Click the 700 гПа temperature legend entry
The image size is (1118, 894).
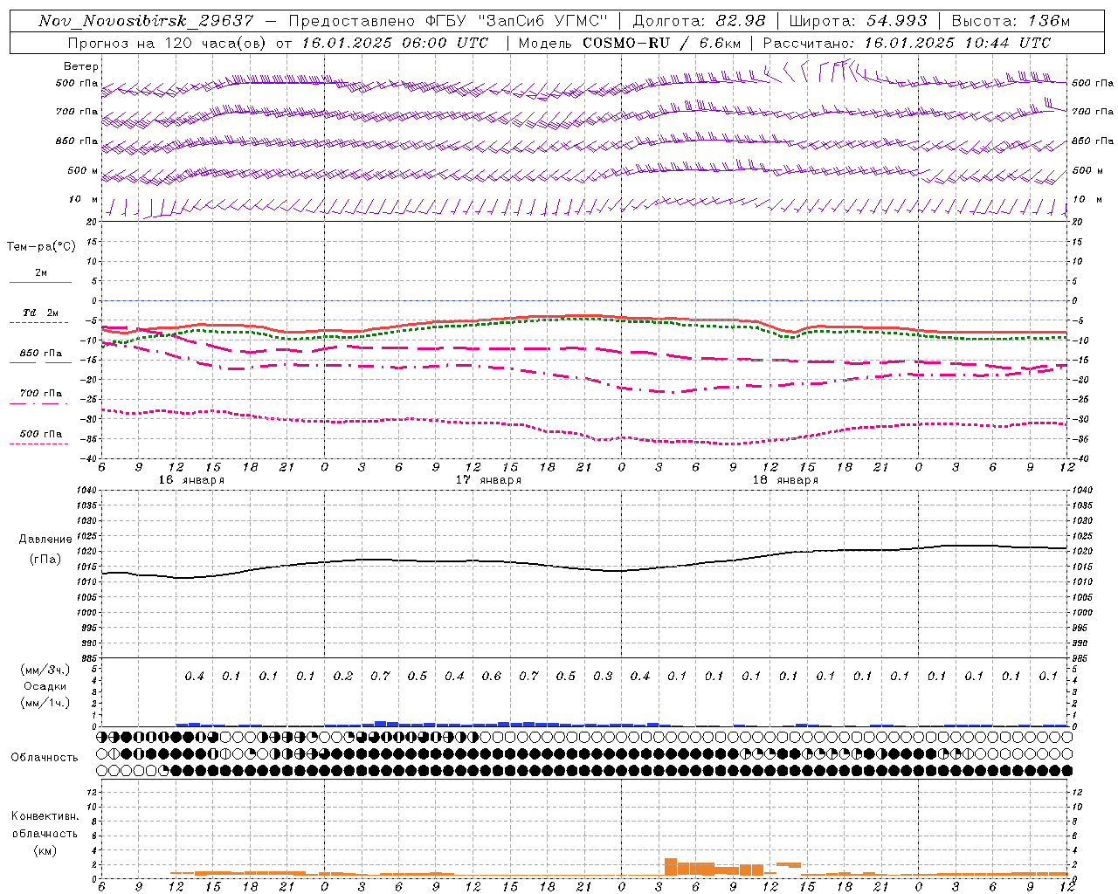pyautogui.click(x=41, y=394)
